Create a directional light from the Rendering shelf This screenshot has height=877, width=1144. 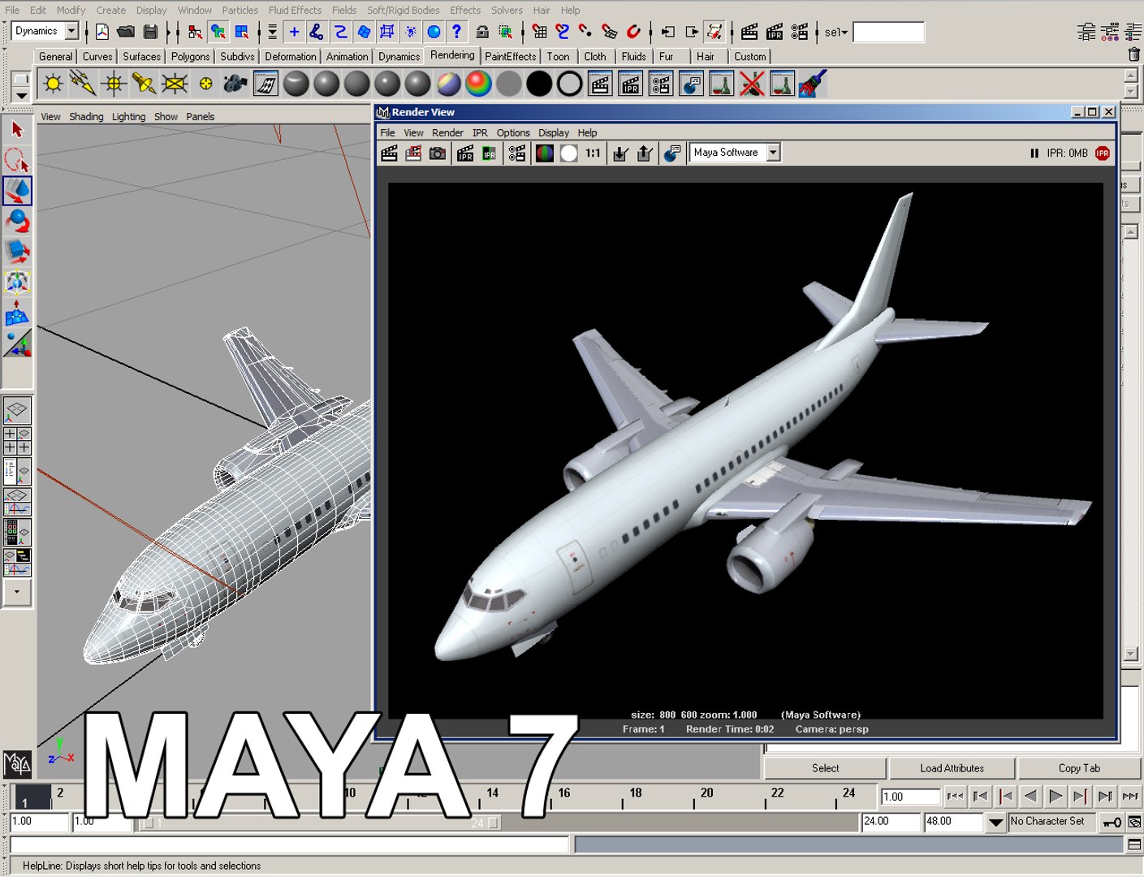pyautogui.click(x=82, y=84)
